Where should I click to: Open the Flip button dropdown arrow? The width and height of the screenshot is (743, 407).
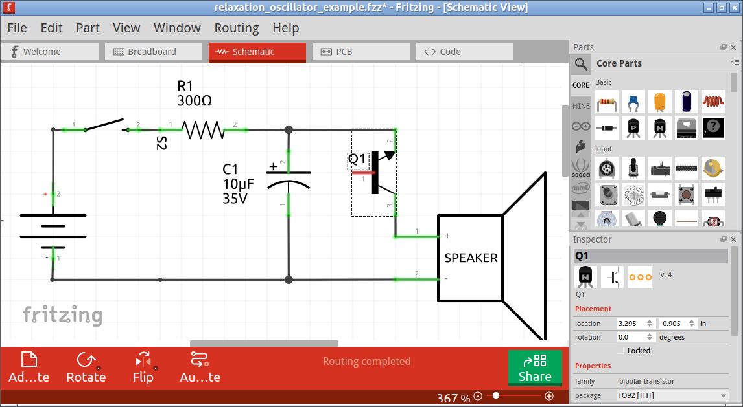pos(156,368)
